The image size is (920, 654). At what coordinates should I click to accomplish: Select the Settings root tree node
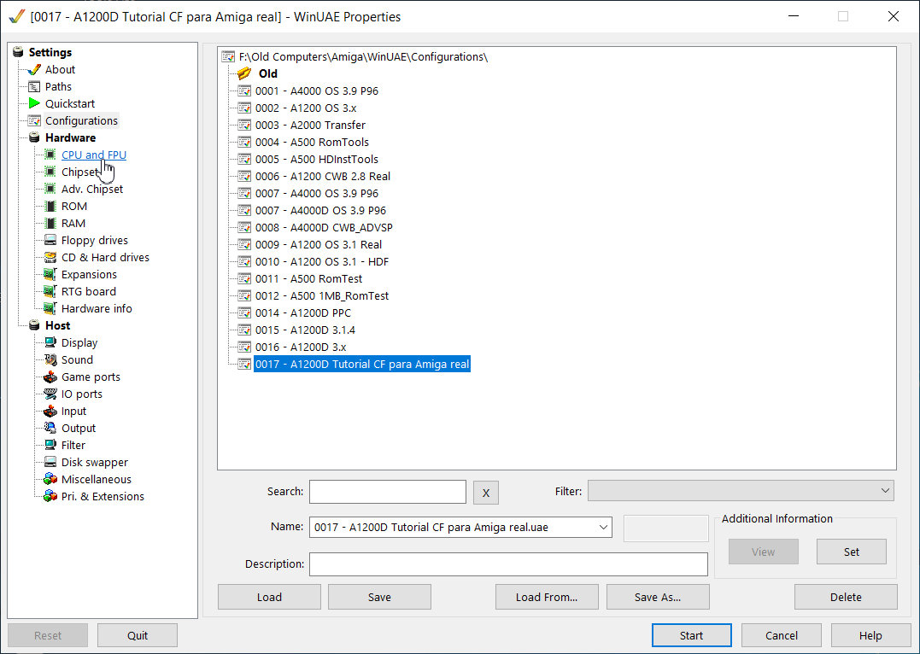click(50, 52)
